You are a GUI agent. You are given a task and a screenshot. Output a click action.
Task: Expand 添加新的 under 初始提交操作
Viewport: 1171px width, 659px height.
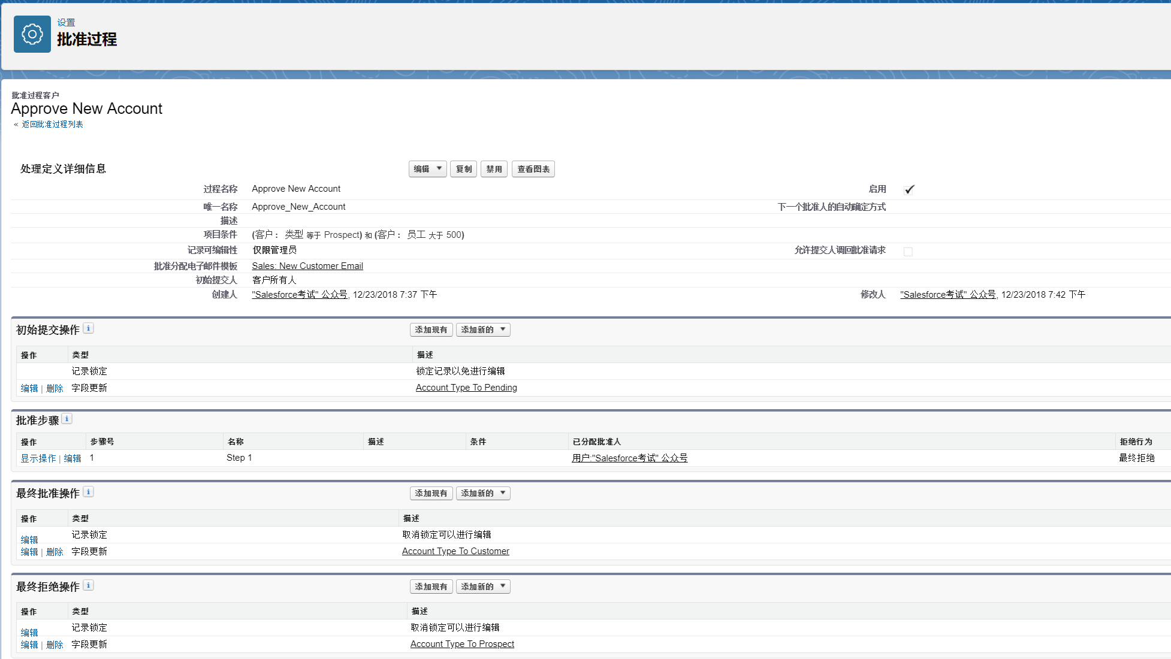pyautogui.click(x=482, y=329)
